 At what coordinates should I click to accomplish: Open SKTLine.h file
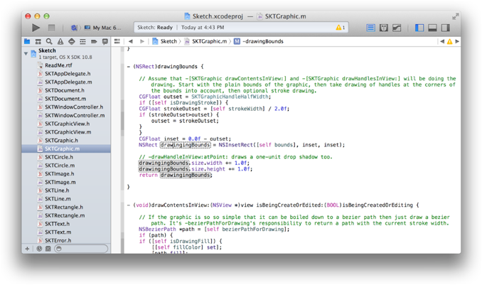pos(57,190)
